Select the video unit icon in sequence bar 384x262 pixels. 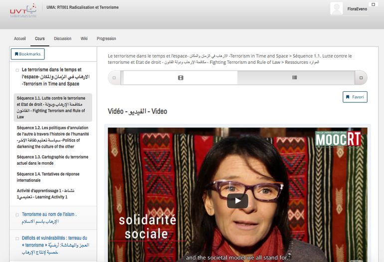(x=181, y=78)
